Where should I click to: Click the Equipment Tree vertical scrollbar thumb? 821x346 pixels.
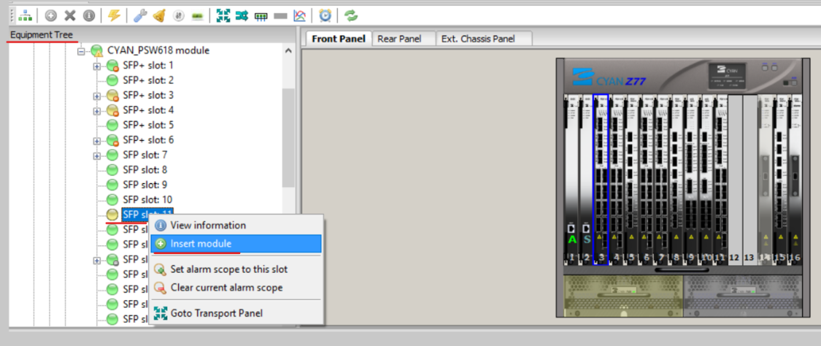pyautogui.click(x=288, y=138)
